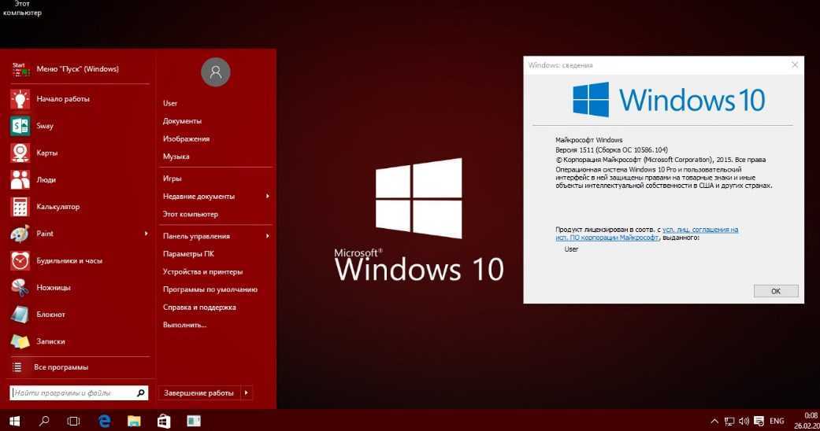820x431 pixels.
Task: Open the Блокнот notepad icon
Action: click(x=20, y=315)
